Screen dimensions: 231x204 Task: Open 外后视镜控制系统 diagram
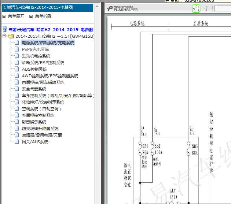pyautogui.click(x=38, y=115)
